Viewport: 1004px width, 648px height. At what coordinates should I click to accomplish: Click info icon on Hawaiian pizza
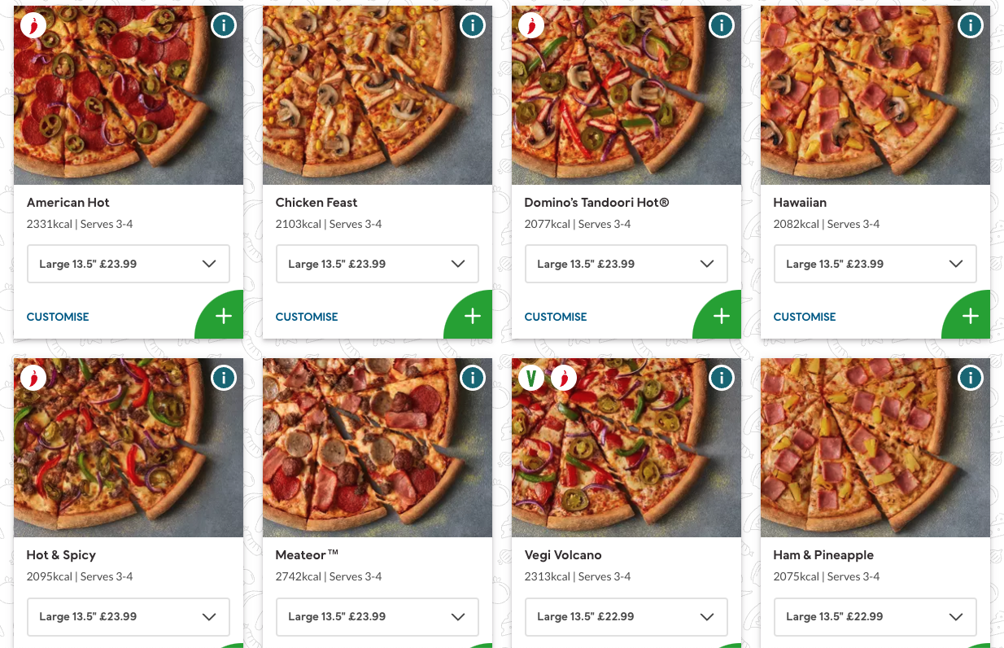[x=970, y=26]
